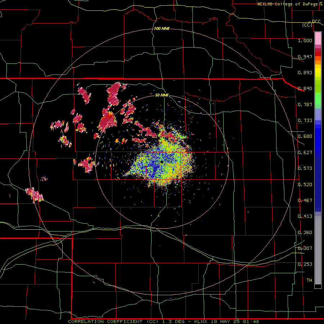Click the 0.680 scale value
Viewport: 324px width, 324px height.
coord(305,136)
